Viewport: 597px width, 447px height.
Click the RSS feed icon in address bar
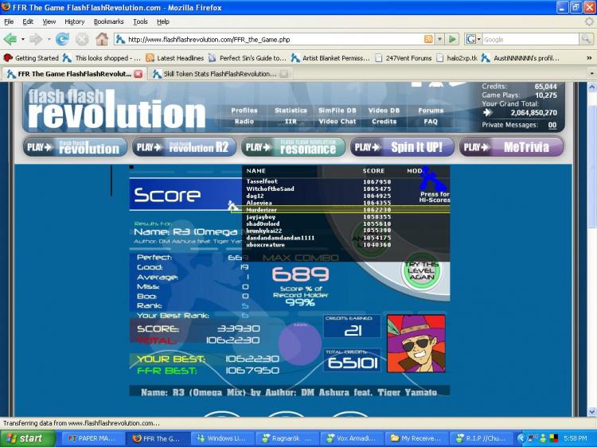429,39
